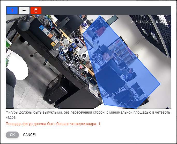Select the bottom-right polygon vertex handle
The width and height of the screenshot is (177, 144).
(136, 107)
